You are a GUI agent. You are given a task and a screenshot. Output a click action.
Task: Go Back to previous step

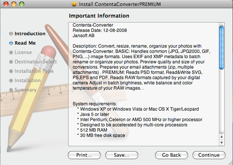(172, 155)
